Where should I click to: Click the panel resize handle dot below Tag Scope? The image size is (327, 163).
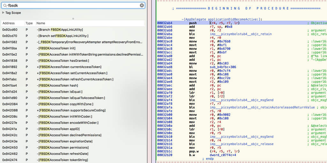73,19
